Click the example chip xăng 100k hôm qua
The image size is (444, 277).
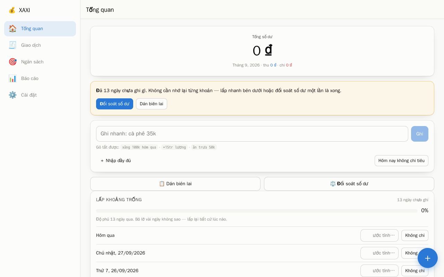[139, 148]
